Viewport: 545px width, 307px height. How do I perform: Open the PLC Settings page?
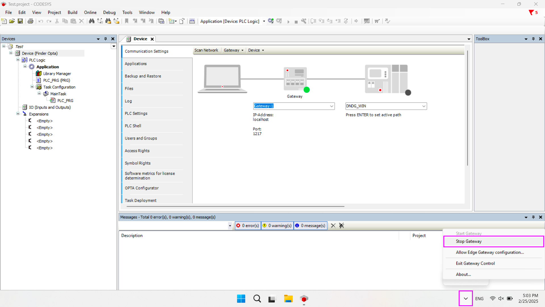[136, 113]
